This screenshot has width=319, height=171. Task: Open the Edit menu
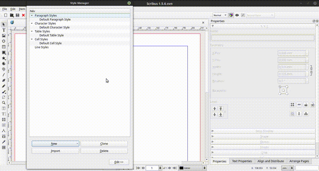click(13, 9)
